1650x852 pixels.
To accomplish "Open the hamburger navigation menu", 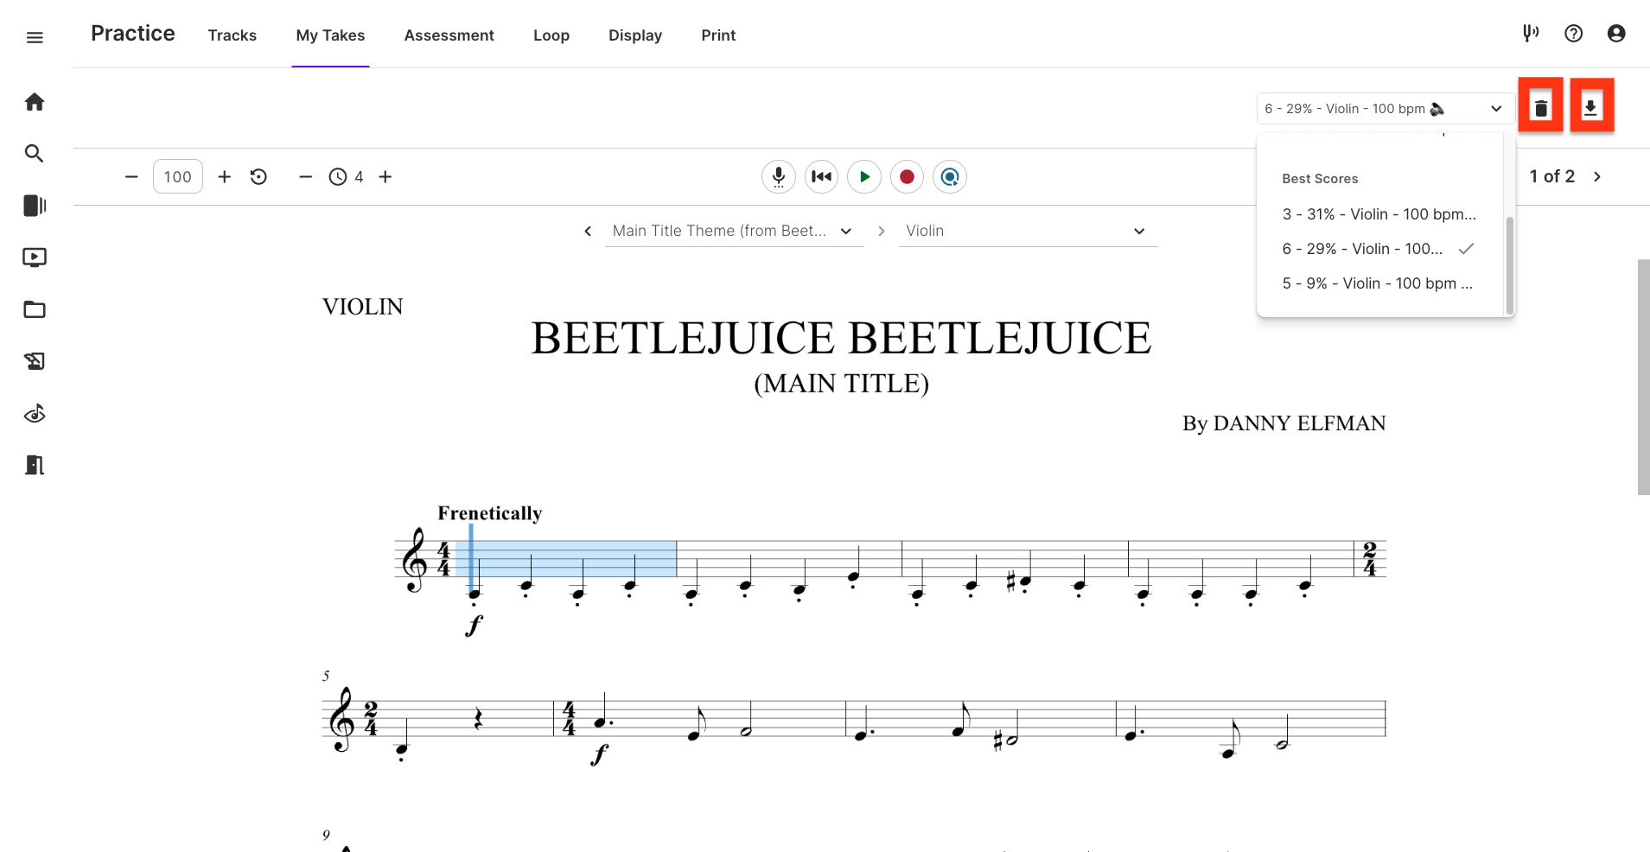I will [35, 37].
